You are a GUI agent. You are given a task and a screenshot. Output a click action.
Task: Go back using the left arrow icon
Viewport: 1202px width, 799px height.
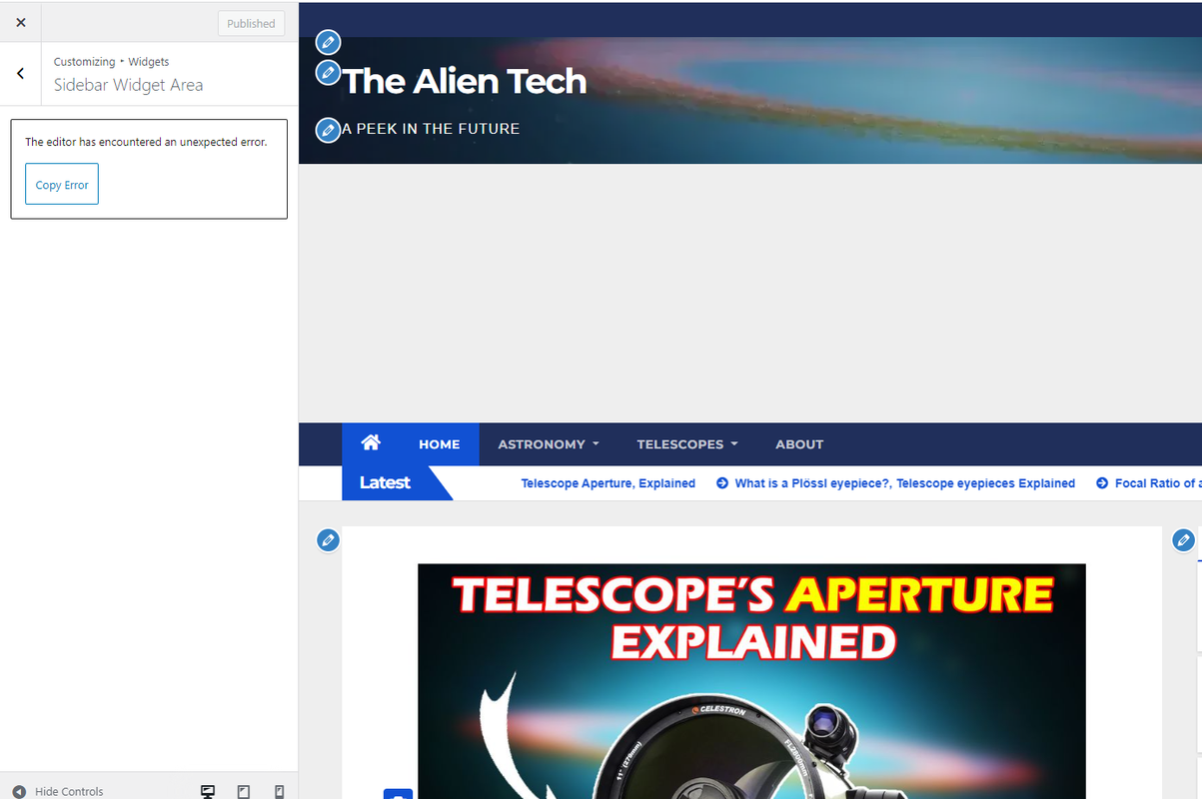(20, 73)
